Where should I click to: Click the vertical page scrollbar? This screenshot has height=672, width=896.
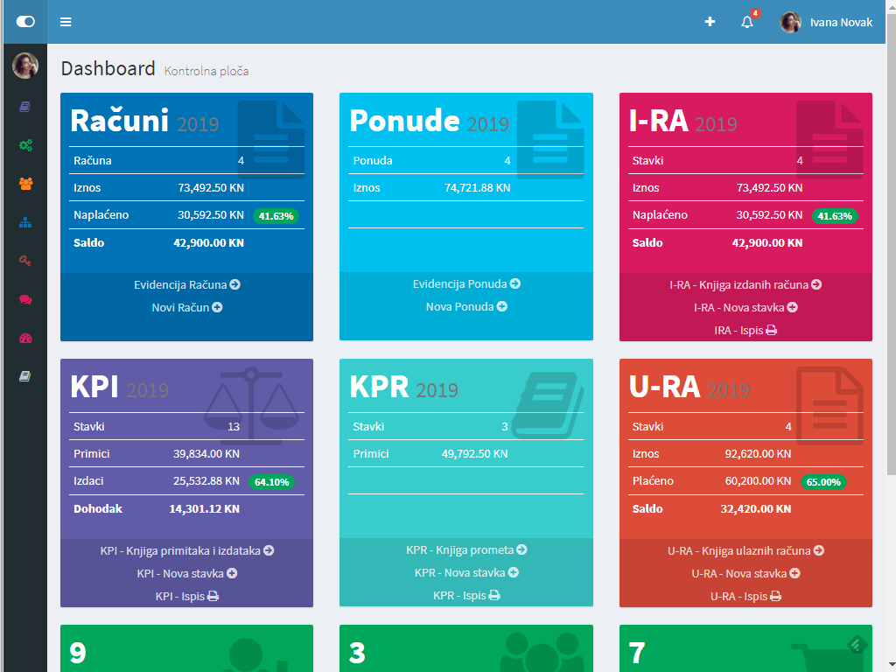pos(890,262)
